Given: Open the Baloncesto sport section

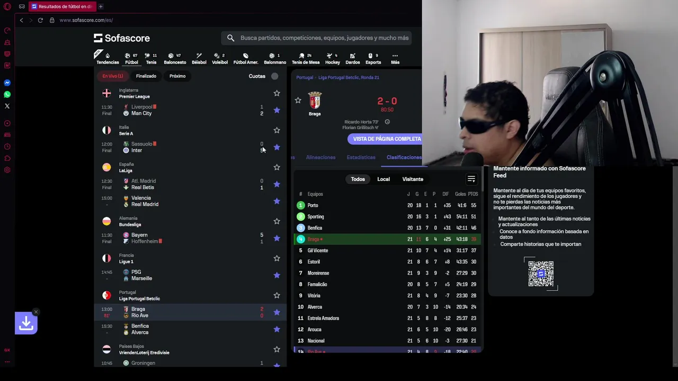Looking at the screenshot, I should click(x=175, y=58).
